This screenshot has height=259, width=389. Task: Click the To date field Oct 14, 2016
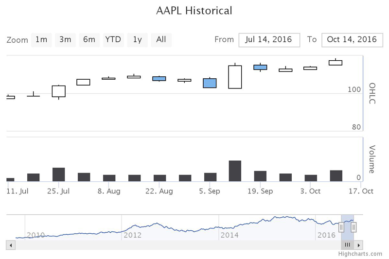[x=352, y=40]
